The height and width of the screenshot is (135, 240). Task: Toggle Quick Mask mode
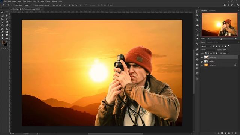(x=3, y=49)
